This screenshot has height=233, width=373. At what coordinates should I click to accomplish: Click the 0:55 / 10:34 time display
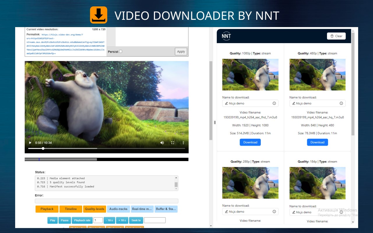click(x=43, y=143)
